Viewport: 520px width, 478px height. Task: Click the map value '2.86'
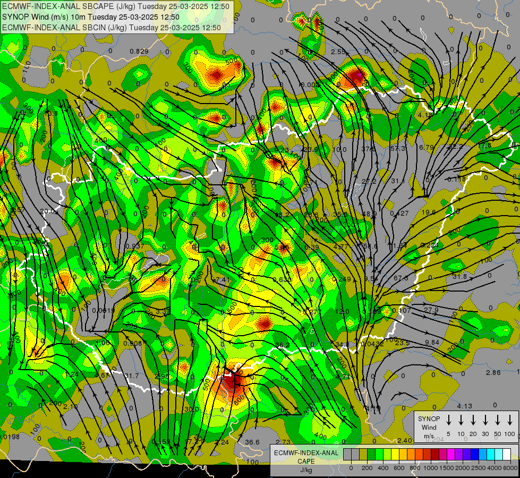tap(493, 372)
